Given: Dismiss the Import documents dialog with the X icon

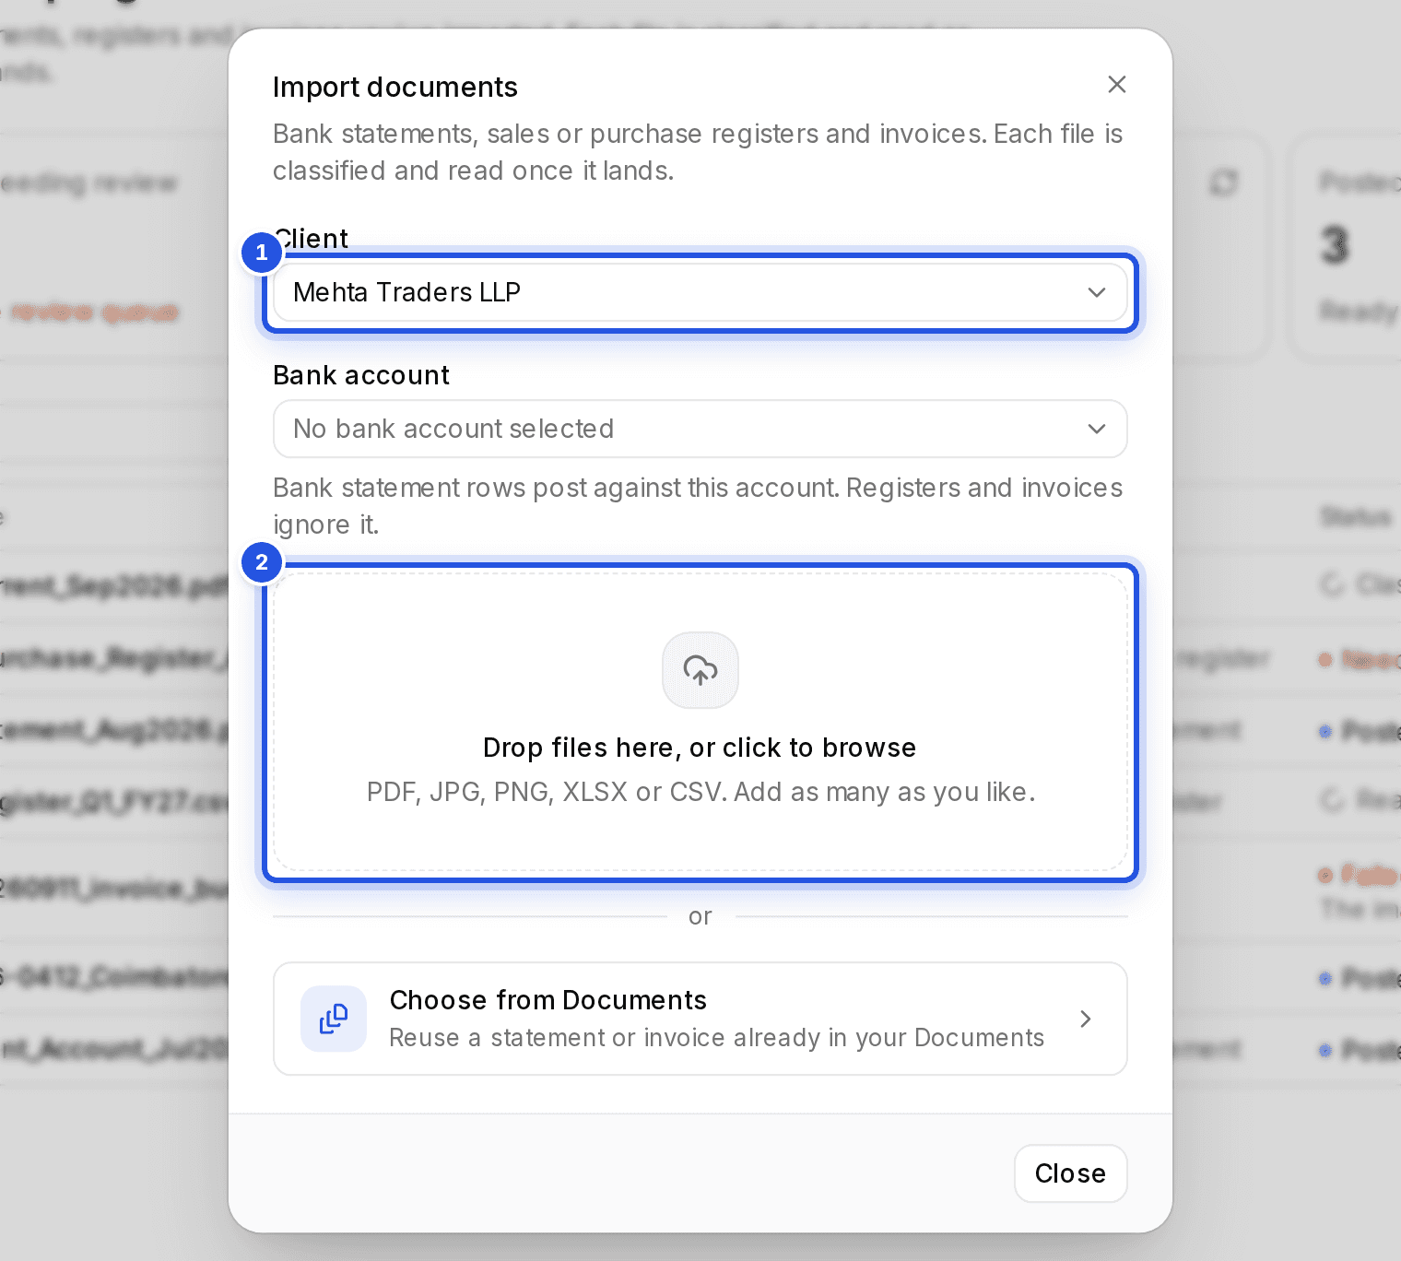Looking at the screenshot, I should 1116,85.
